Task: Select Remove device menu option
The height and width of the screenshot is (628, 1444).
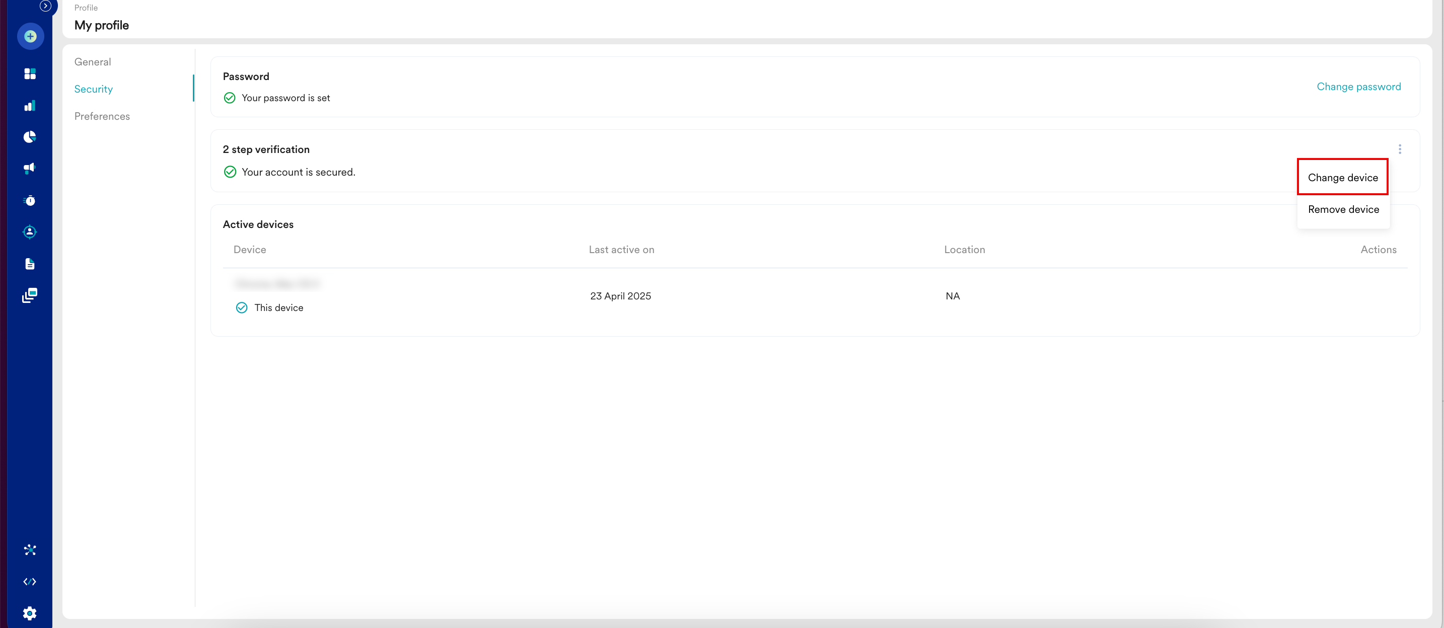Action: (1343, 209)
